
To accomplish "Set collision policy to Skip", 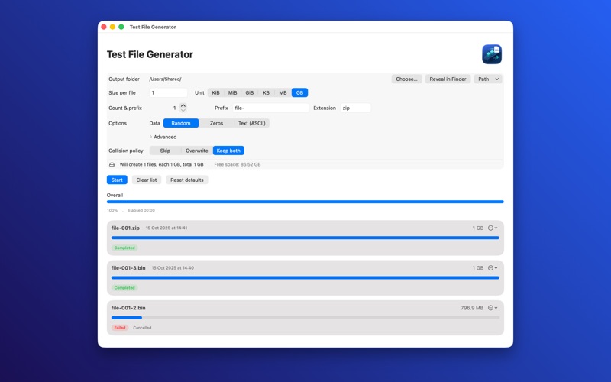I will coord(165,151).
